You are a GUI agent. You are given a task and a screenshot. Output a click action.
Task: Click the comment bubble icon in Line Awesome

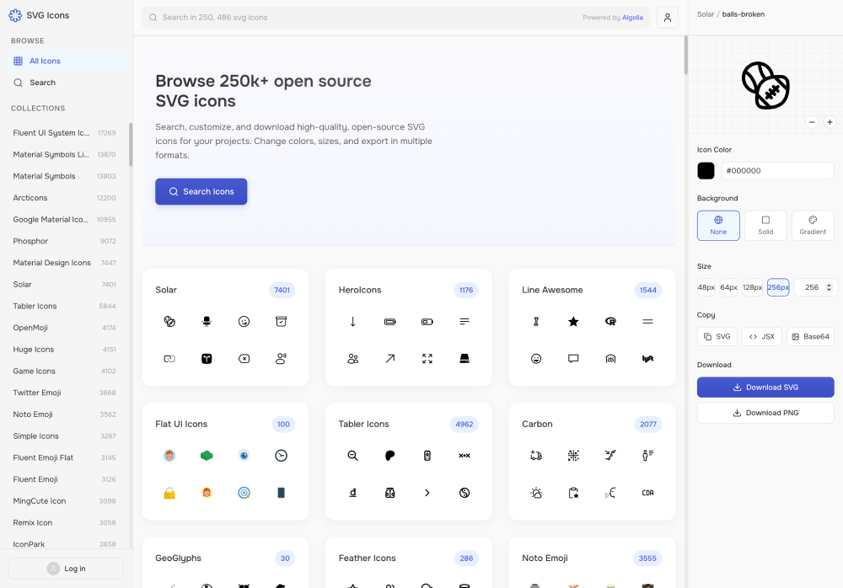tap(573, 359)
